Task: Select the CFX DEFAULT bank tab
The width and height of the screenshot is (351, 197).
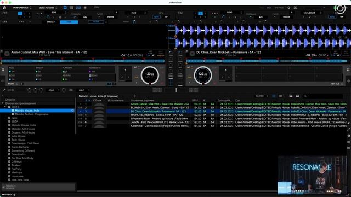Action: (51, 22)
